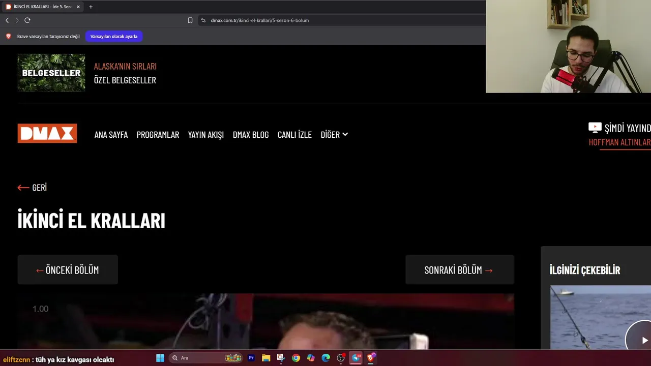Click the browser back arrow

click(x=7, y=20)
